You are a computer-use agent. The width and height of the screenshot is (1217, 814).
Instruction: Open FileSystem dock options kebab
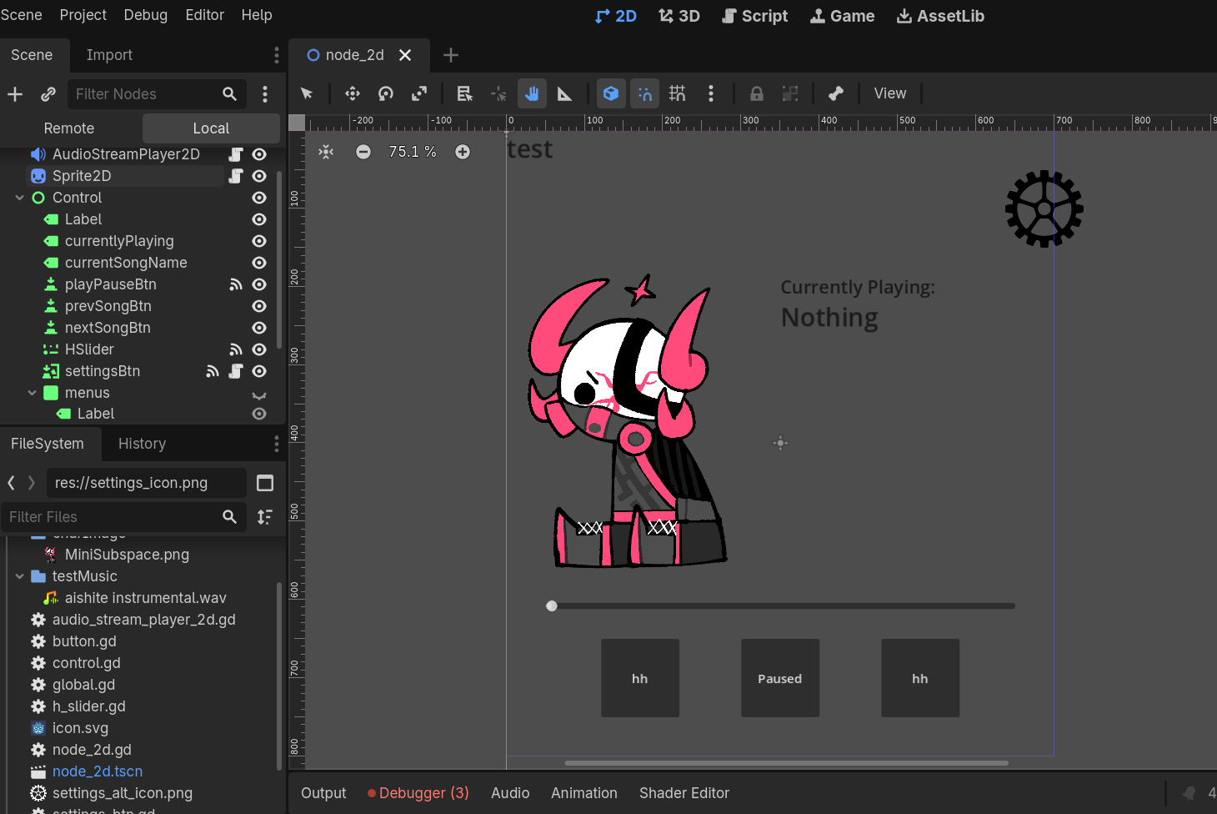click(x=277, y=444)
